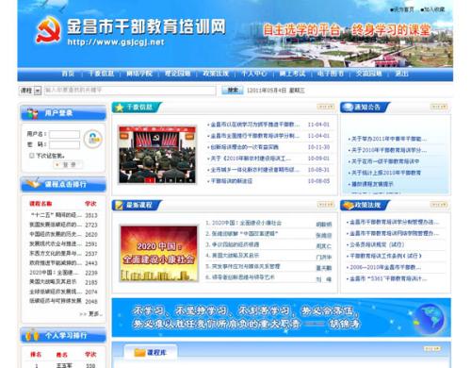Open policy link '公务员培训规定（试行）'
The height and width of the screenshot is (368, 471).
pyautogui.click(x=377, y=244)
